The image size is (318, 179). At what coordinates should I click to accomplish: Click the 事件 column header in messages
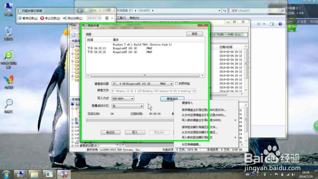[x=116, y=40]
